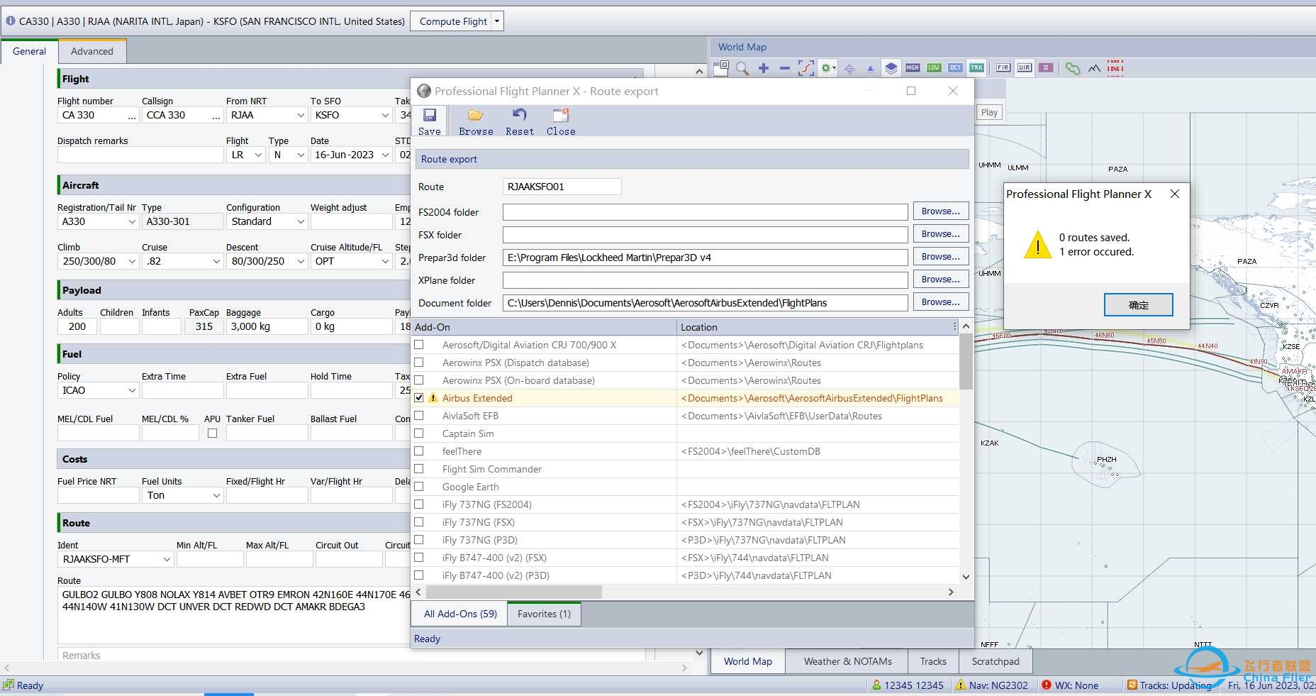Zoom out with the minus icon
Image resolution: width=1316 pixels, height=696 pixels.
[x=784, y=68]
